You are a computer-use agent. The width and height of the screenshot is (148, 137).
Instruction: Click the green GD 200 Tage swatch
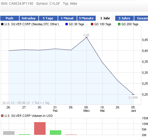(119, 24)
